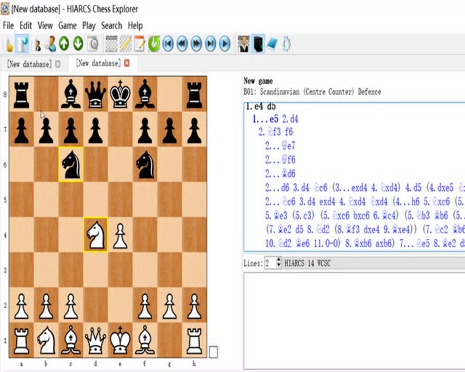465x372 pixels.
Task: Step forward one move button
Action: 196,44
